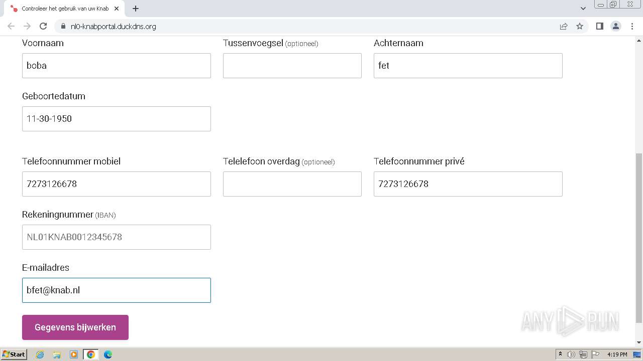Click the Achternaam label
643x361 pixels.
[x=398, y=43]
